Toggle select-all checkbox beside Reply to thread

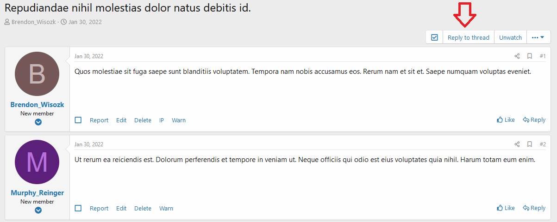[x=434, y=37]
